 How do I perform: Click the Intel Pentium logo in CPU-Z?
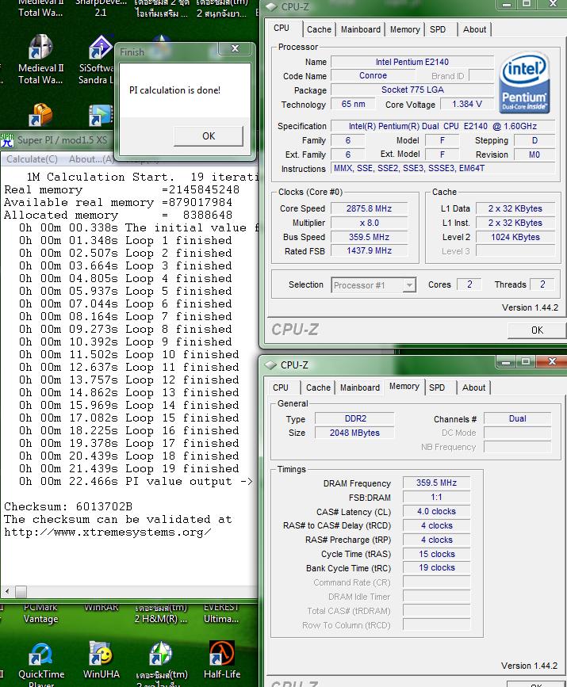point(524,83)
